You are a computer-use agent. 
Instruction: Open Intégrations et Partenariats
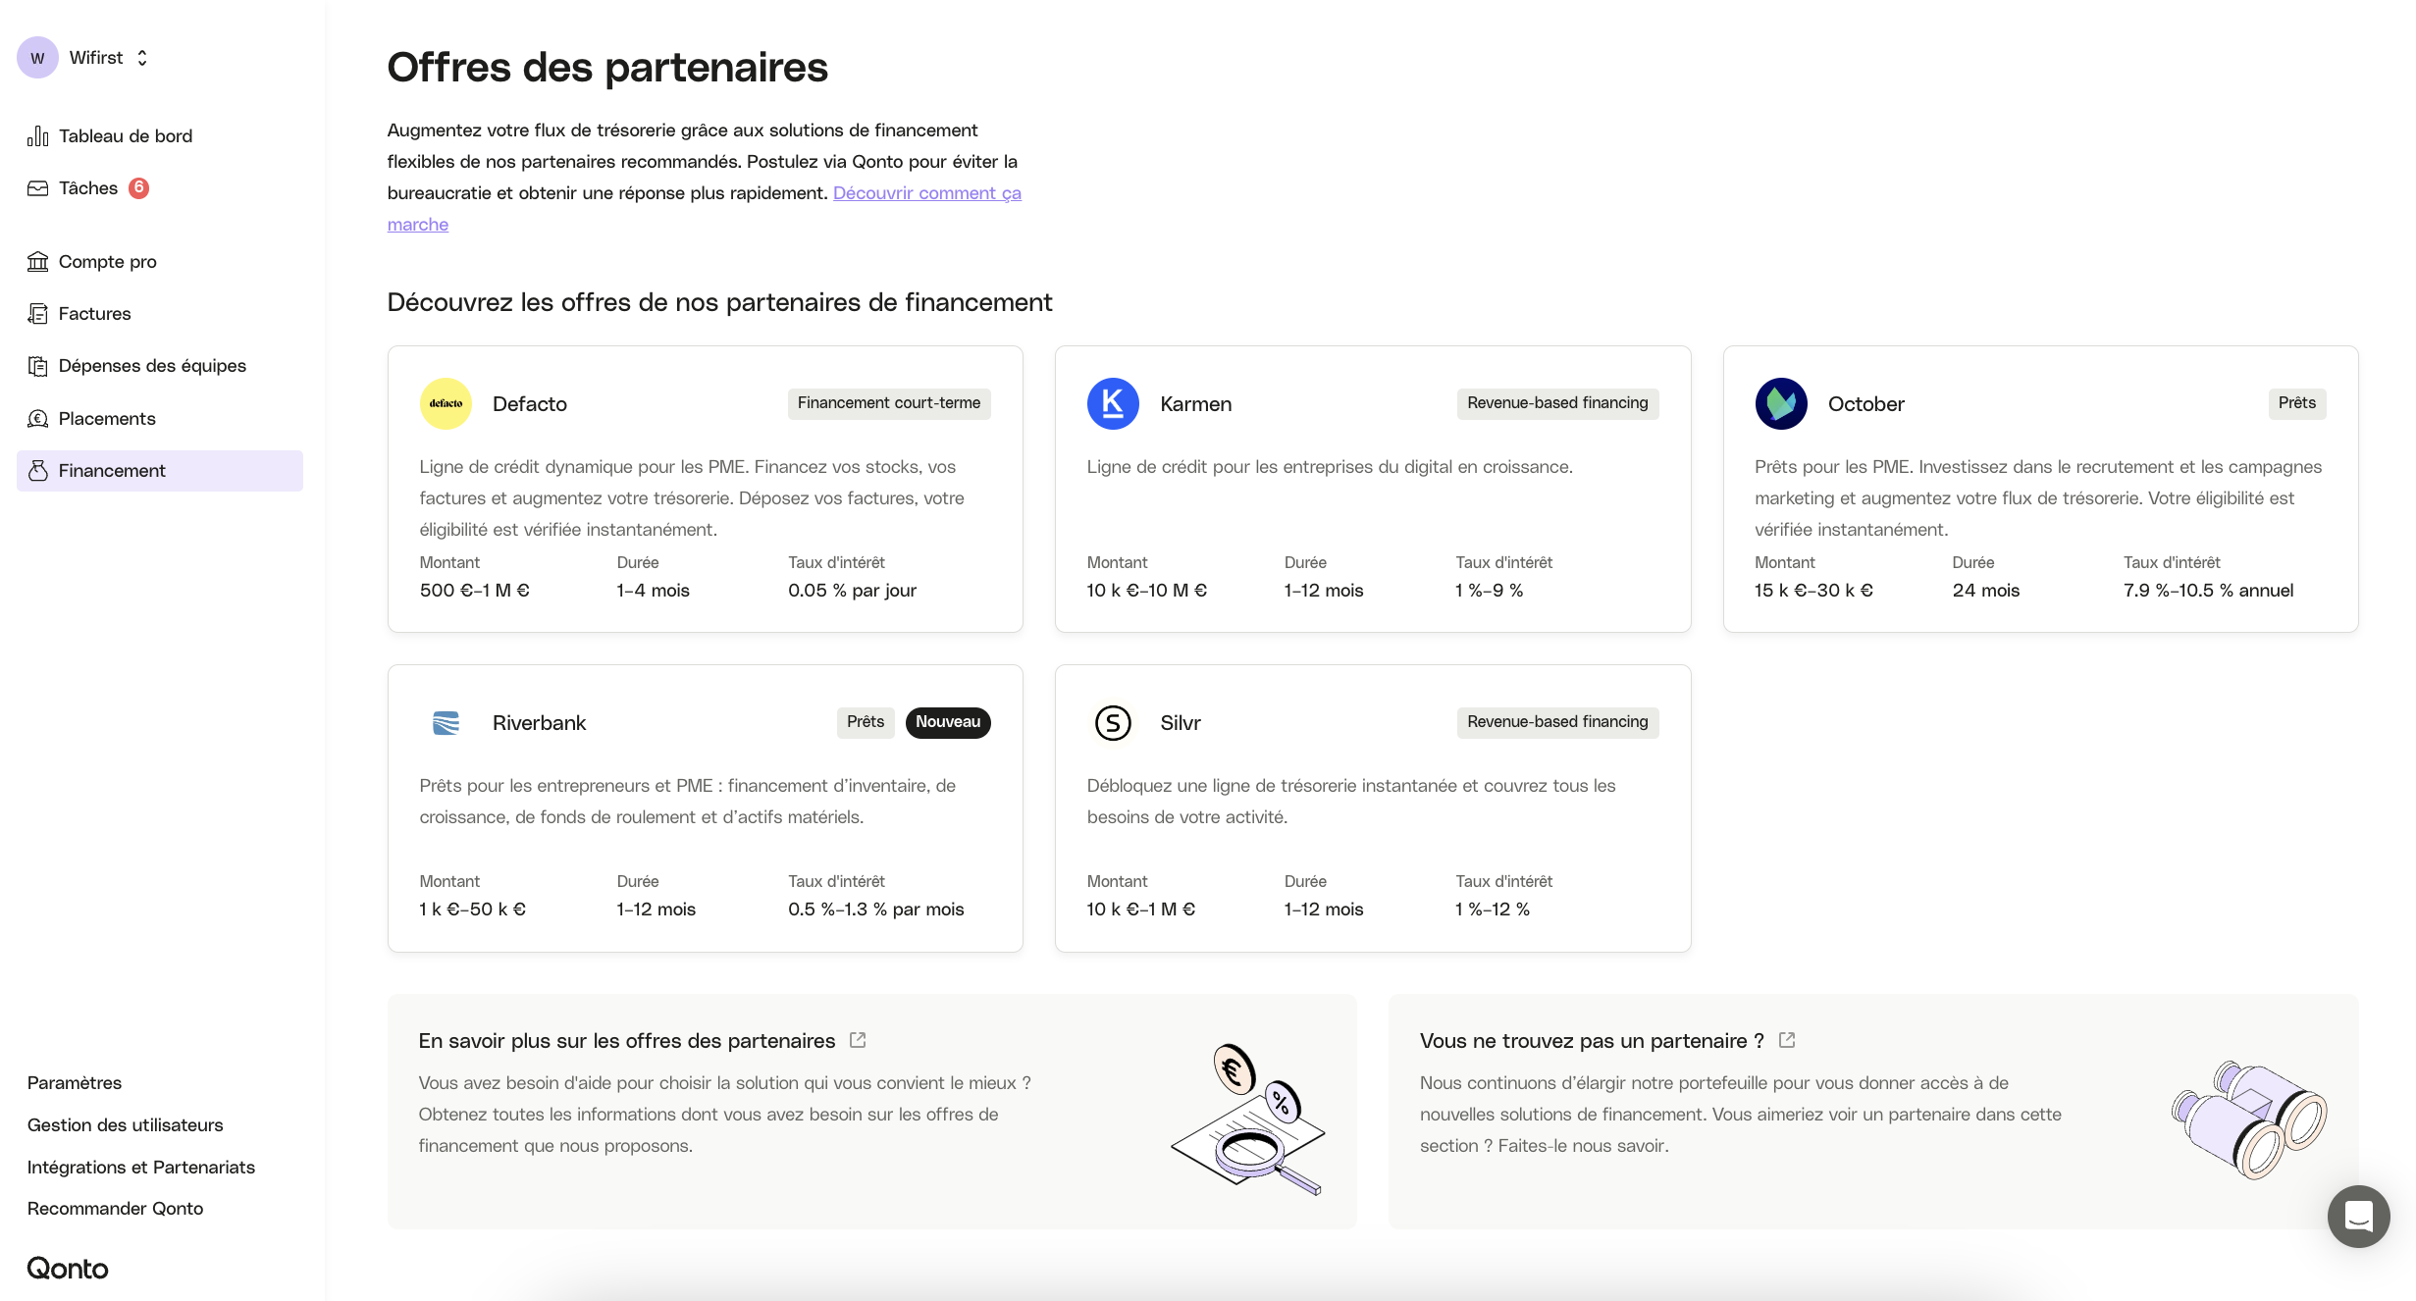tap(141, 1168)
